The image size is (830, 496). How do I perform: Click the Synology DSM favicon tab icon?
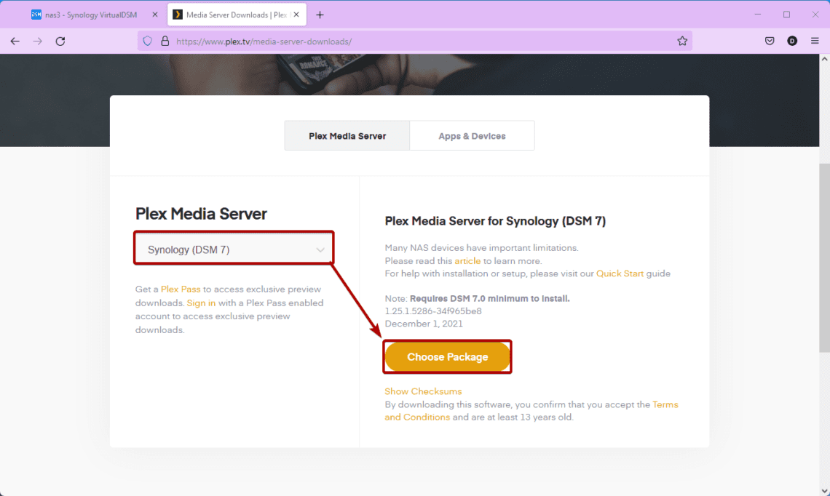tap(36, 15)
